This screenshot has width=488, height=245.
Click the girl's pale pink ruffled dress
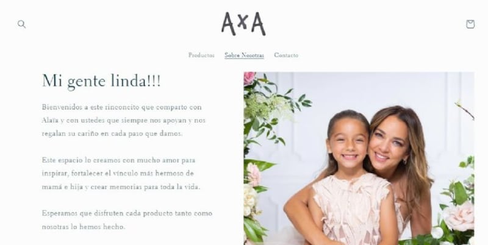[352, 209]
